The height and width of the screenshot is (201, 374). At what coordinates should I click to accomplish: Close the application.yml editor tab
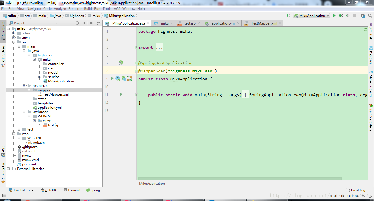pyautogui.click(x=238, y=23)
